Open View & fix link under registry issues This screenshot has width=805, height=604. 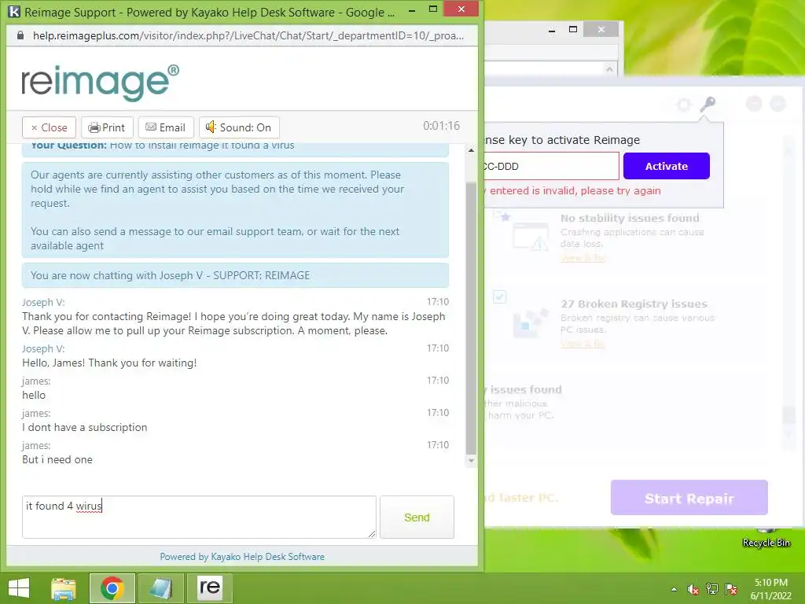[x=583, y=344]
